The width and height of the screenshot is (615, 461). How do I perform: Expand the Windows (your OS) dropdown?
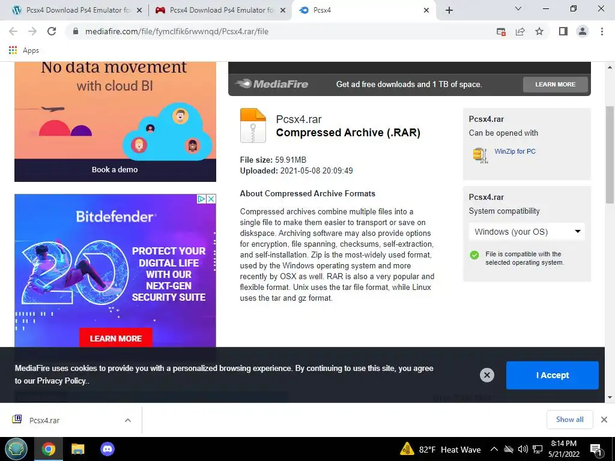tap(527, 232)
